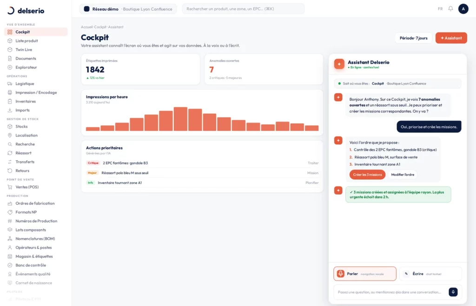The width and height of the screenshot is (476, 306).
Task: Click the Impression / Encodage printer icon
Action: click(10, 92)
